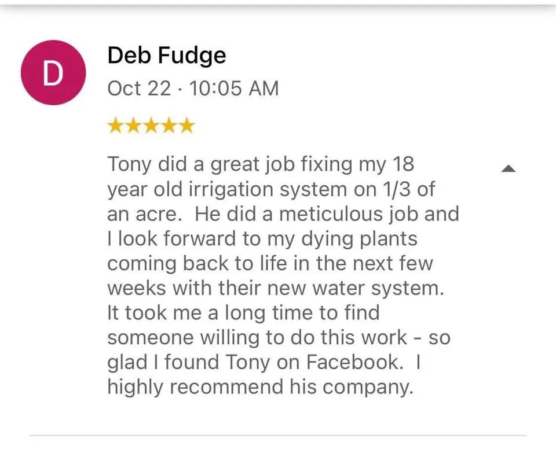This screenshot has height=453, width=556.
Task: Click the word Facebook in the review
Action: (353, 362)
